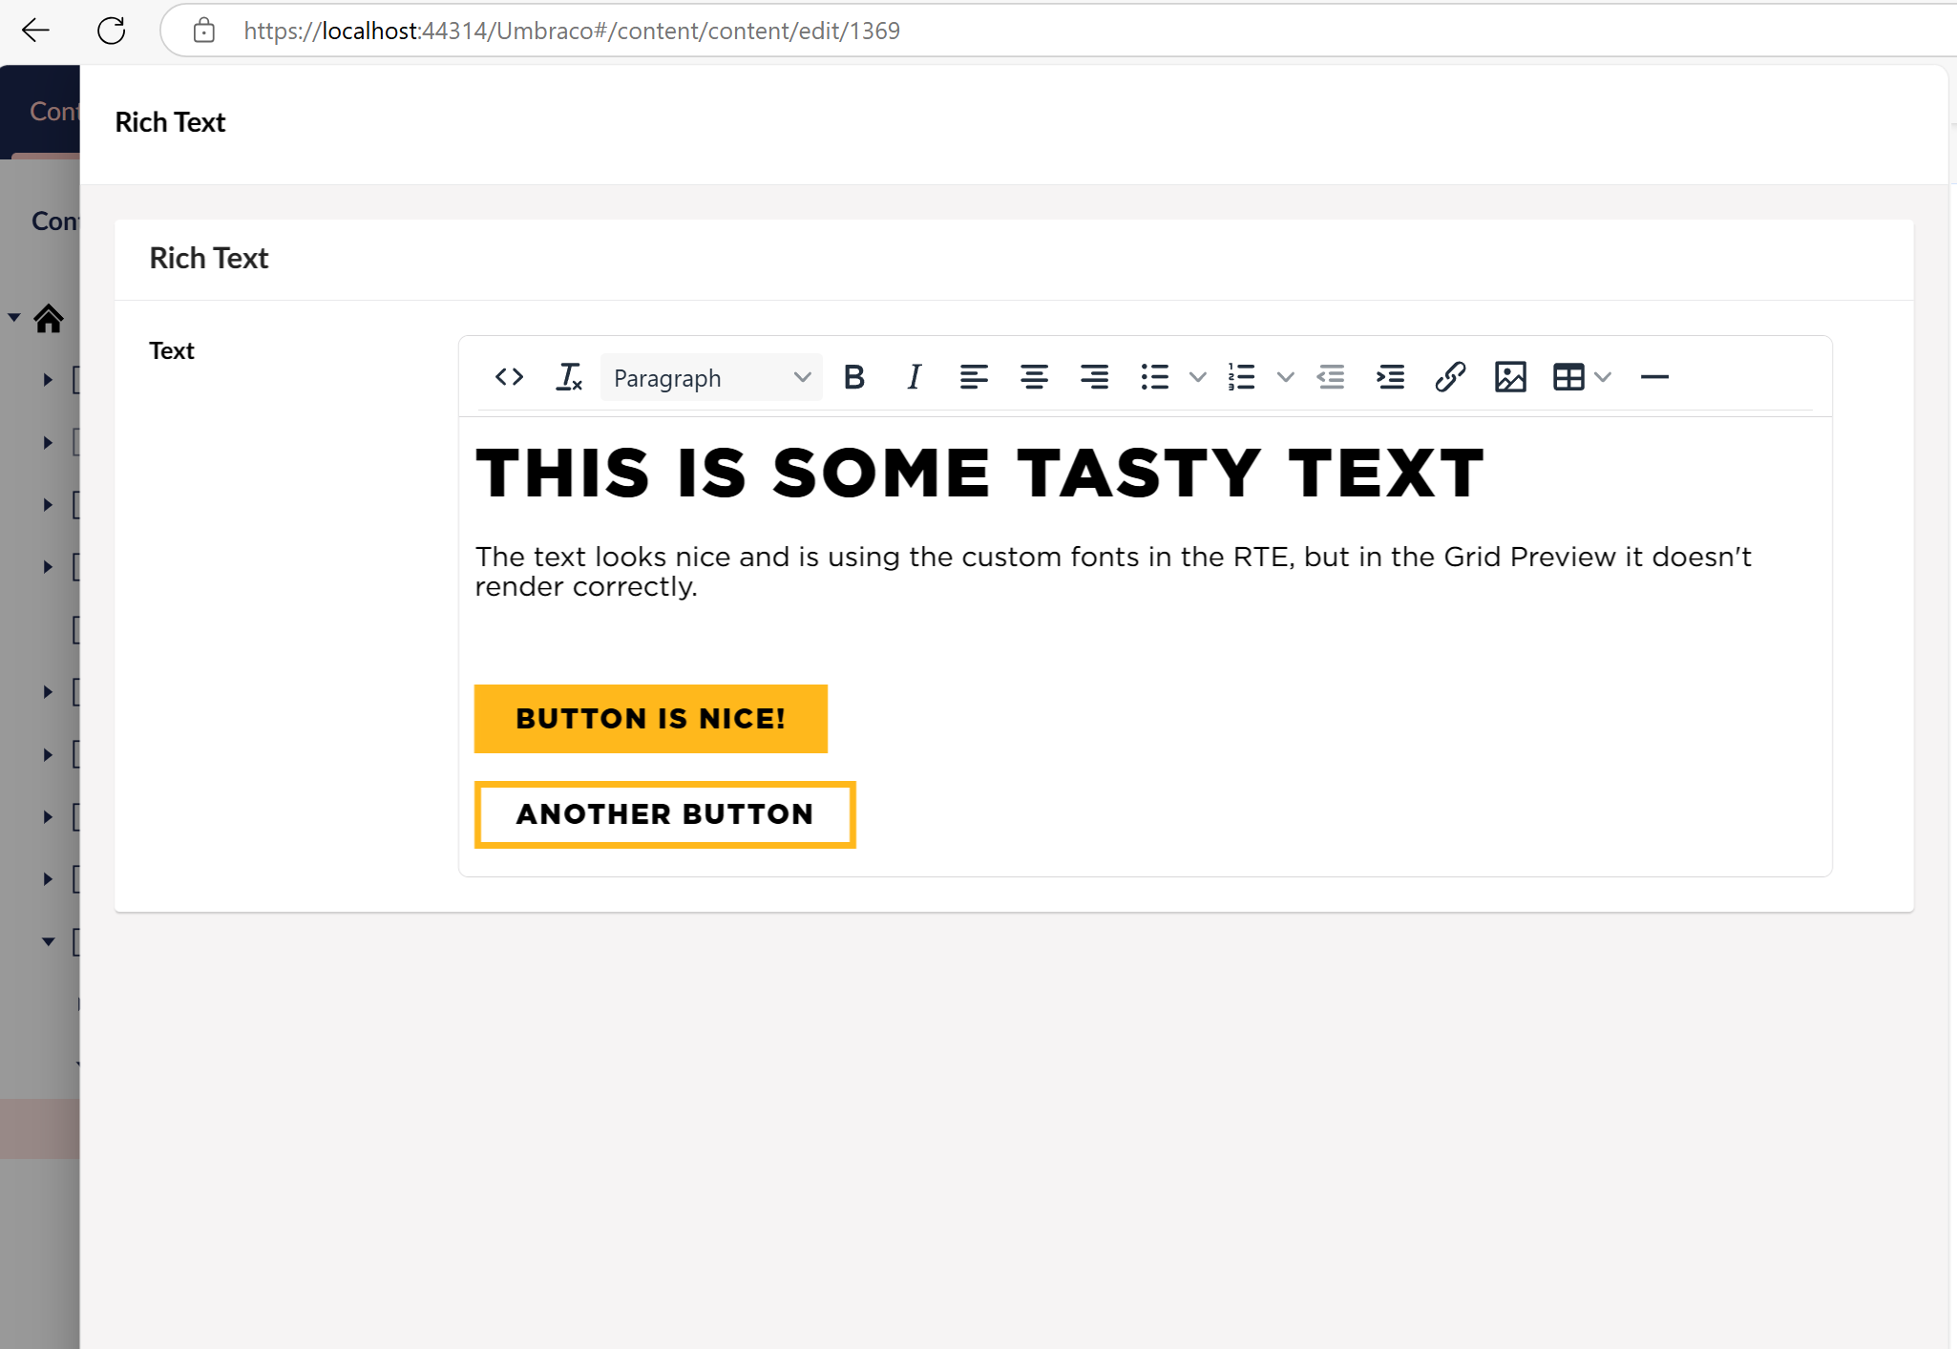Screen dimensions: 1957x1349
Task: Insert a numbered list
Action: (x=1241, y=377)
